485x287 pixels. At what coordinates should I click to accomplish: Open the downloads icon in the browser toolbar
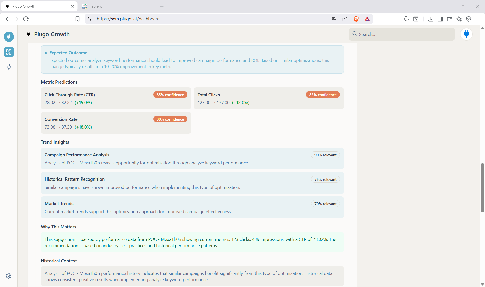tap(431, 19)
